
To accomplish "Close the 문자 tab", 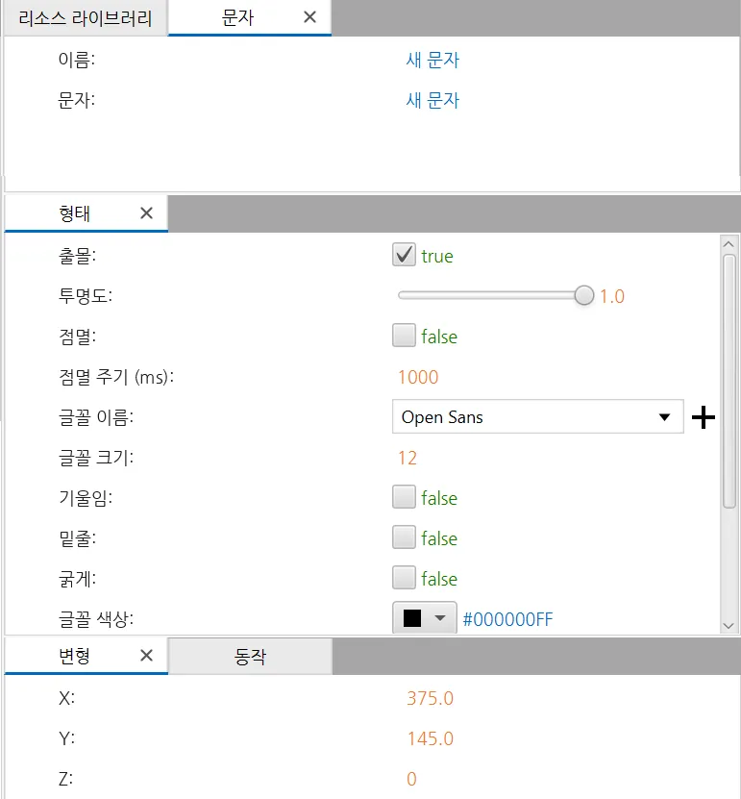I will click(309, 17).
